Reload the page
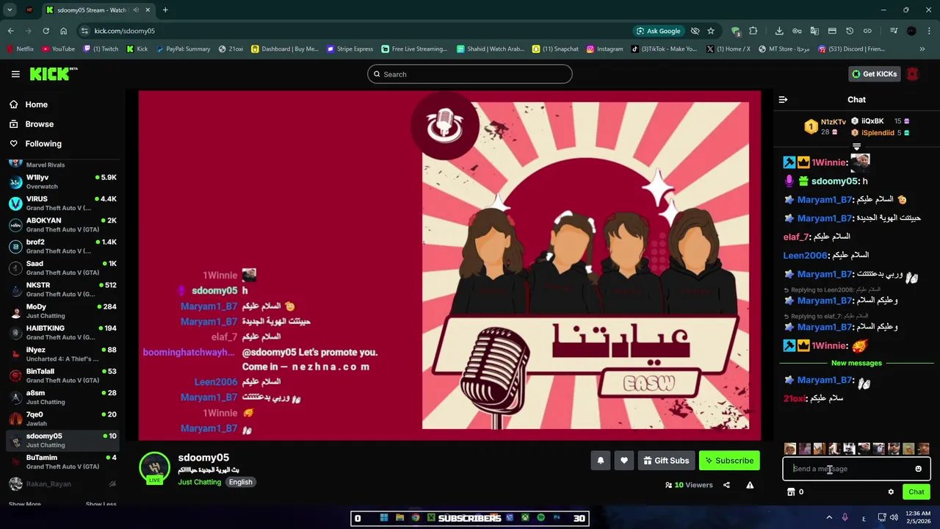The height and width of the screenshot is (529, 940). pyautogui.click(x=46, y=31)
